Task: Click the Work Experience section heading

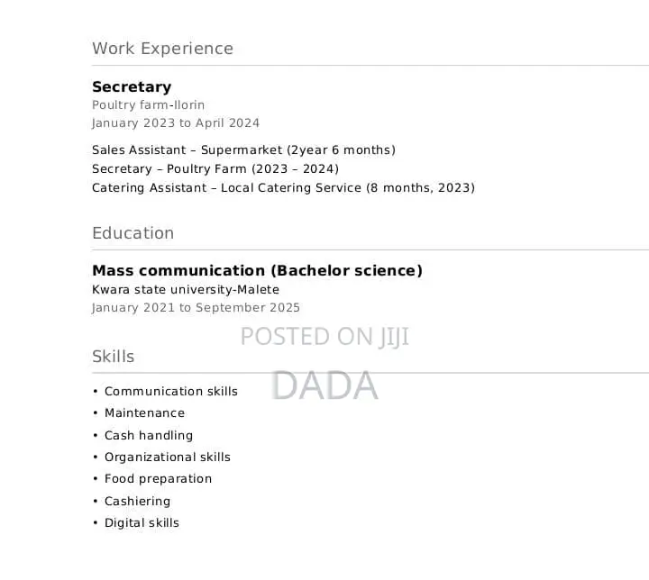Action: click(162, 49)
